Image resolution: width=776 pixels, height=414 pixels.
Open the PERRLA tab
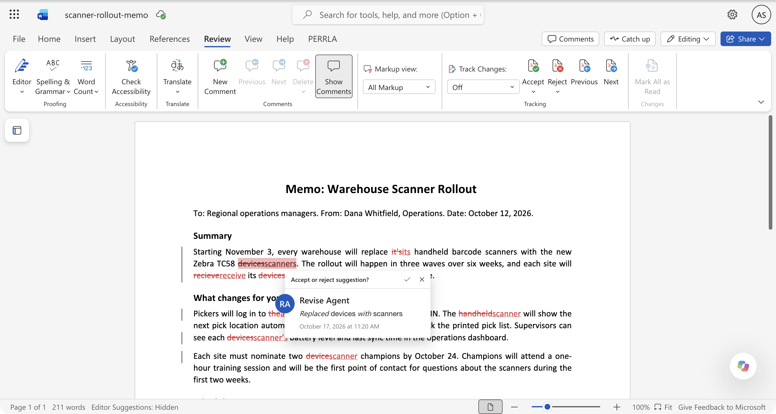point(323,39)
